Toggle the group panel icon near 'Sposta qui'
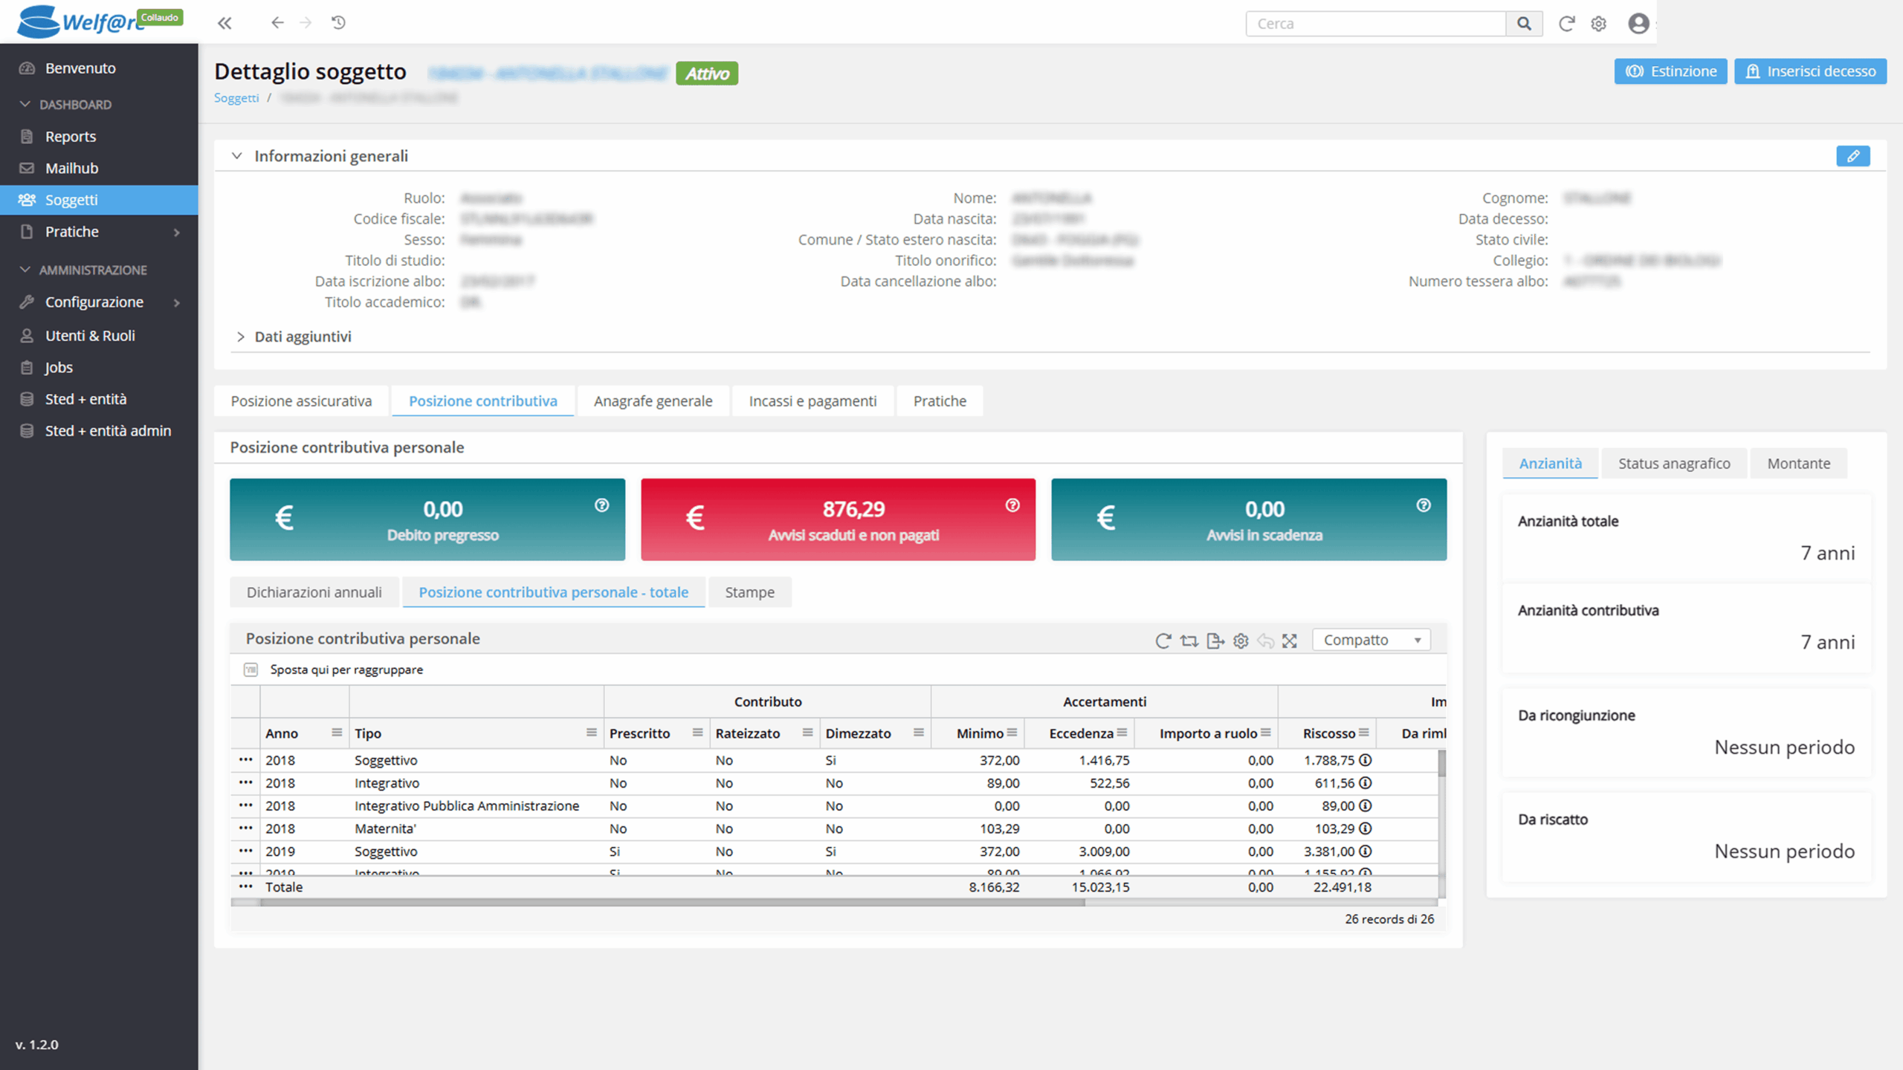This screenshot has width=1903, height=1070. tap(251, 670)
